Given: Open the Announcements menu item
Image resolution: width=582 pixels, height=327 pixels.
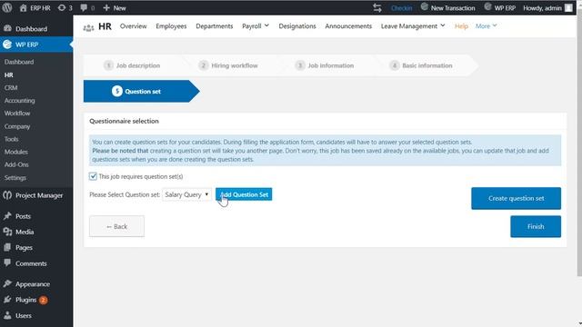Looking at the screenshot, I should 348,26.
